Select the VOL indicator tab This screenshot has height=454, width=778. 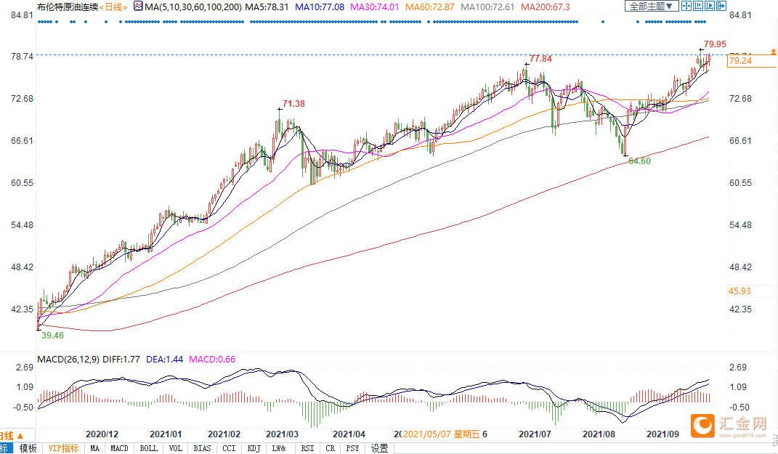176,448
